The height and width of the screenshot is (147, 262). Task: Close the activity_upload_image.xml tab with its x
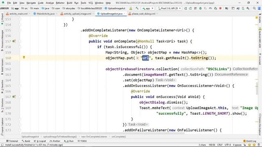93,14
